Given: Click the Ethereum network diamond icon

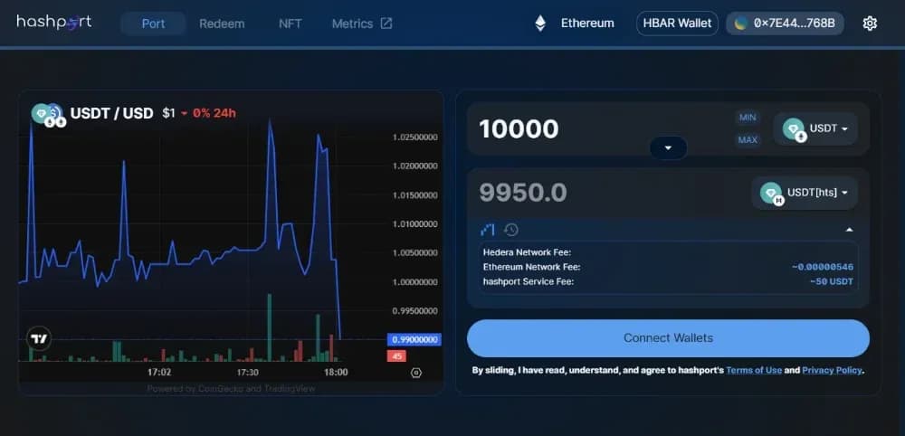Looking at the screenshot, I should 540,24.
